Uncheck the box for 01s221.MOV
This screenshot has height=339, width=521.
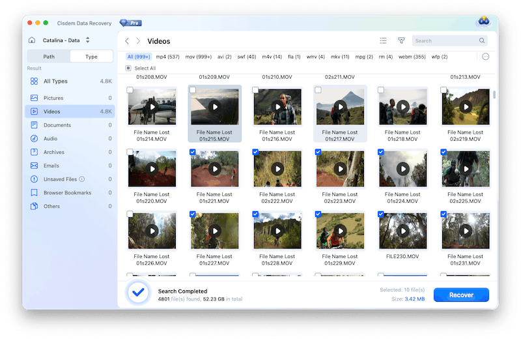[193, 152]
